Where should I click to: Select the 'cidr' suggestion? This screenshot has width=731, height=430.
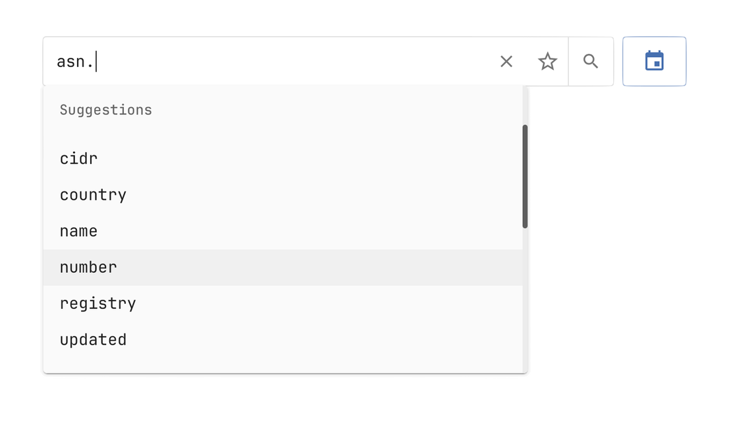[79, 159]
